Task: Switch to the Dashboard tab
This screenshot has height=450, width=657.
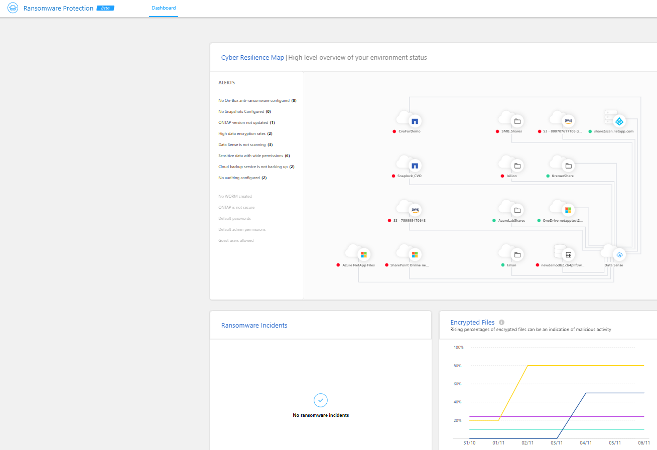Action: pyautogui.click(x=164, y=9)
